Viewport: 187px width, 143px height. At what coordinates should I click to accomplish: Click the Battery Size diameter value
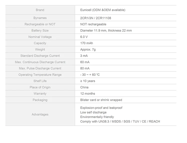106,30
